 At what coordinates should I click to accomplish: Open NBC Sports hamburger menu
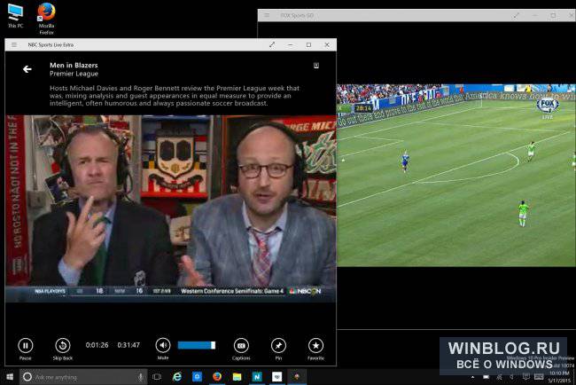14,45
